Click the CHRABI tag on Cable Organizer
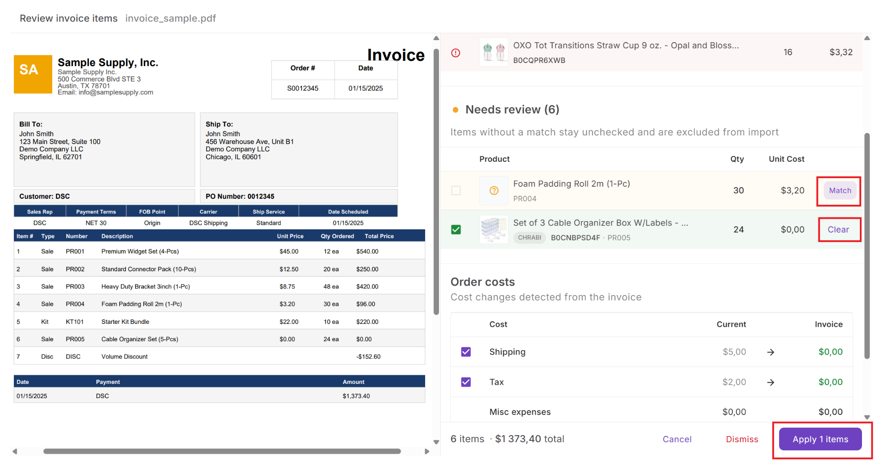884x468 pixels. click(529, 238)
